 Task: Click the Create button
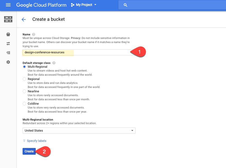(29, 151)
